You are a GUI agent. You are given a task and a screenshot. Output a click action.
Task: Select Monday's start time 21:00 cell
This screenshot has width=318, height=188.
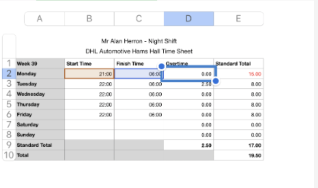[x=89, y=74]
